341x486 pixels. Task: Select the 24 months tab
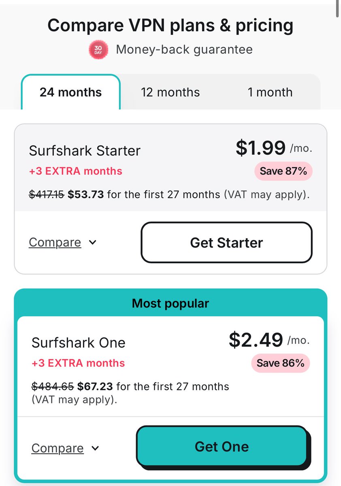pyautogui.click(x=70, y=92)
